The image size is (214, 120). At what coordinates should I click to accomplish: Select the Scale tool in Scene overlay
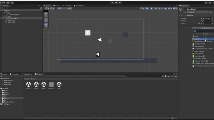point(46,21)
